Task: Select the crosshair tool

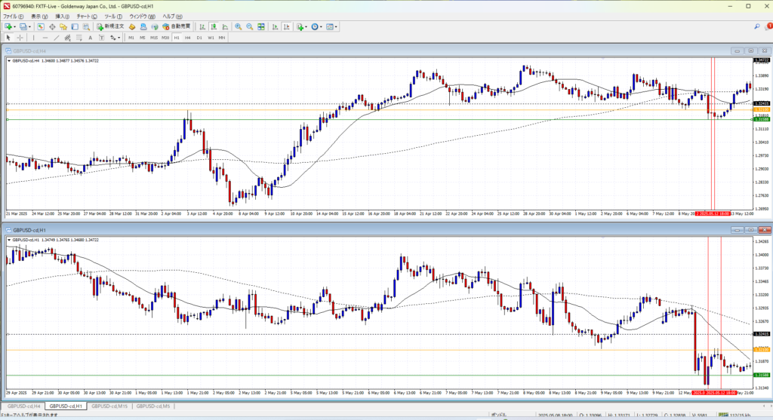Action: [x=20, y=37]
